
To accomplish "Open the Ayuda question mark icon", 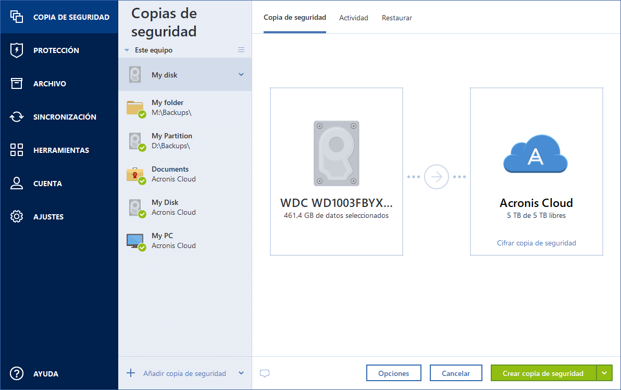I will tap(17, 373).
